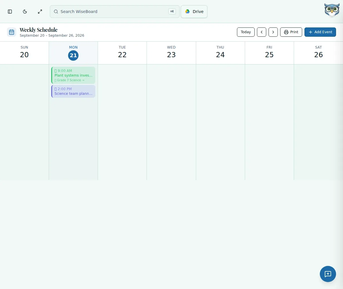The height and width of the screenshot is (289, 343).
Task: Go to previous week arrow
Action: click(x=262, y=32)
